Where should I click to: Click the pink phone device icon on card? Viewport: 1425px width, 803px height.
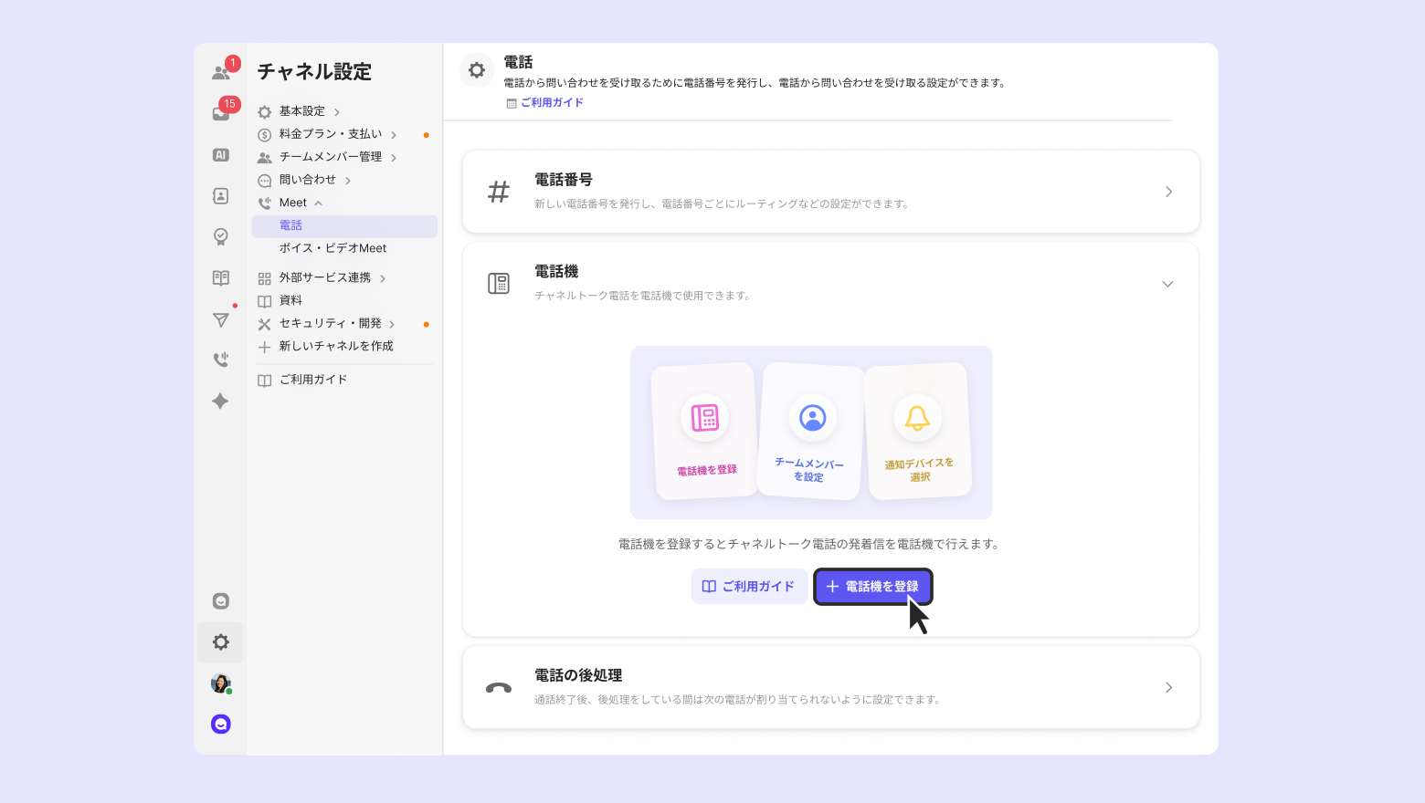[x=705, y=418]
